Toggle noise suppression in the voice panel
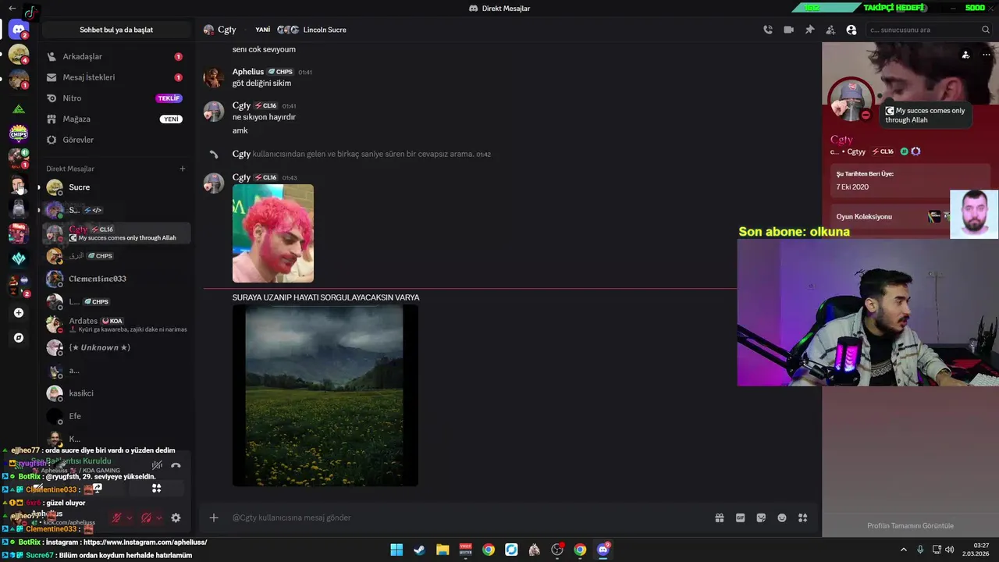 (157, 465)
